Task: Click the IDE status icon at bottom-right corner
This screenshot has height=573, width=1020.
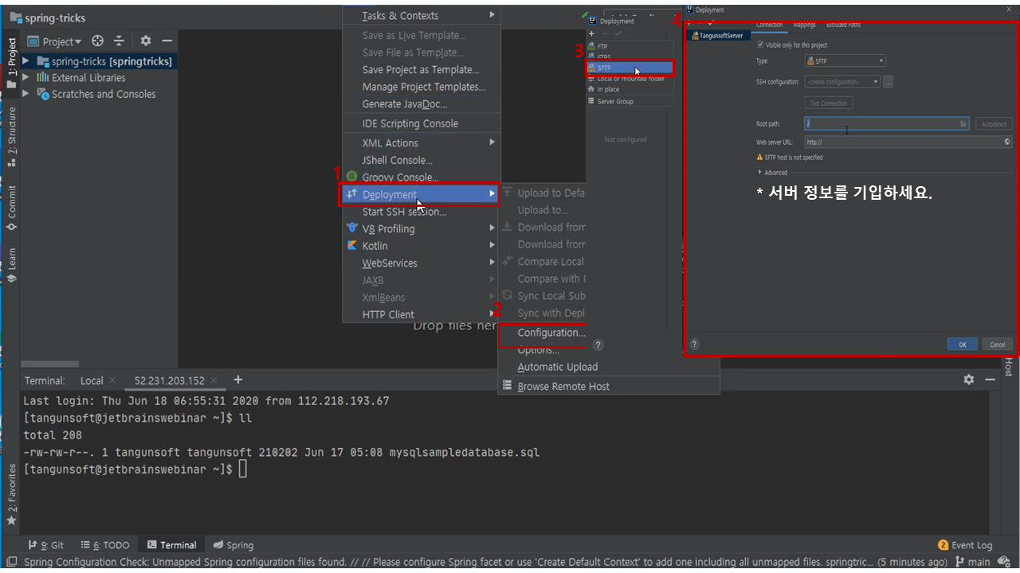Action: coord(1003,562)
